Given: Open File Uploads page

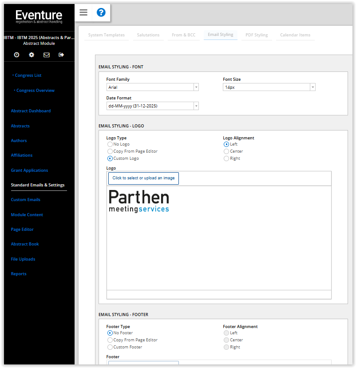Looking at the screenshot, I should pos(23,259).
